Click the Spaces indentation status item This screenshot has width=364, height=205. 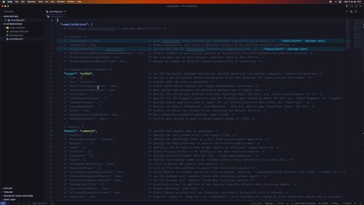point(270,203)
